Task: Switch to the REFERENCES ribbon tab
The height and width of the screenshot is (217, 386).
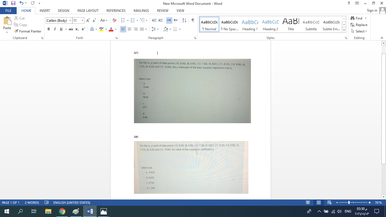Action: pyautogui.click(x=116, y=11)
